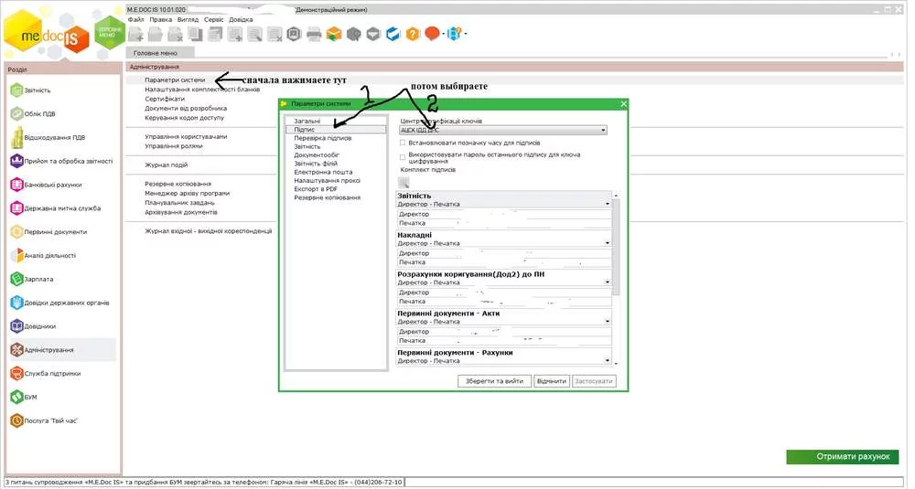The width and height of the screenshot is (915, 489).
Task: Expand Розрахунки коригування signature dropdown
Action: click(608, 282)
